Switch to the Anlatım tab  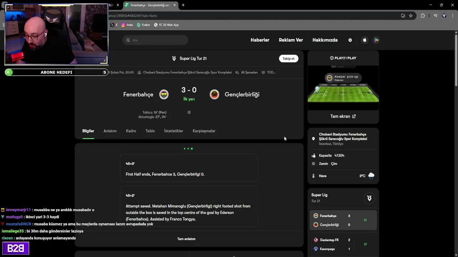point(110,131)
